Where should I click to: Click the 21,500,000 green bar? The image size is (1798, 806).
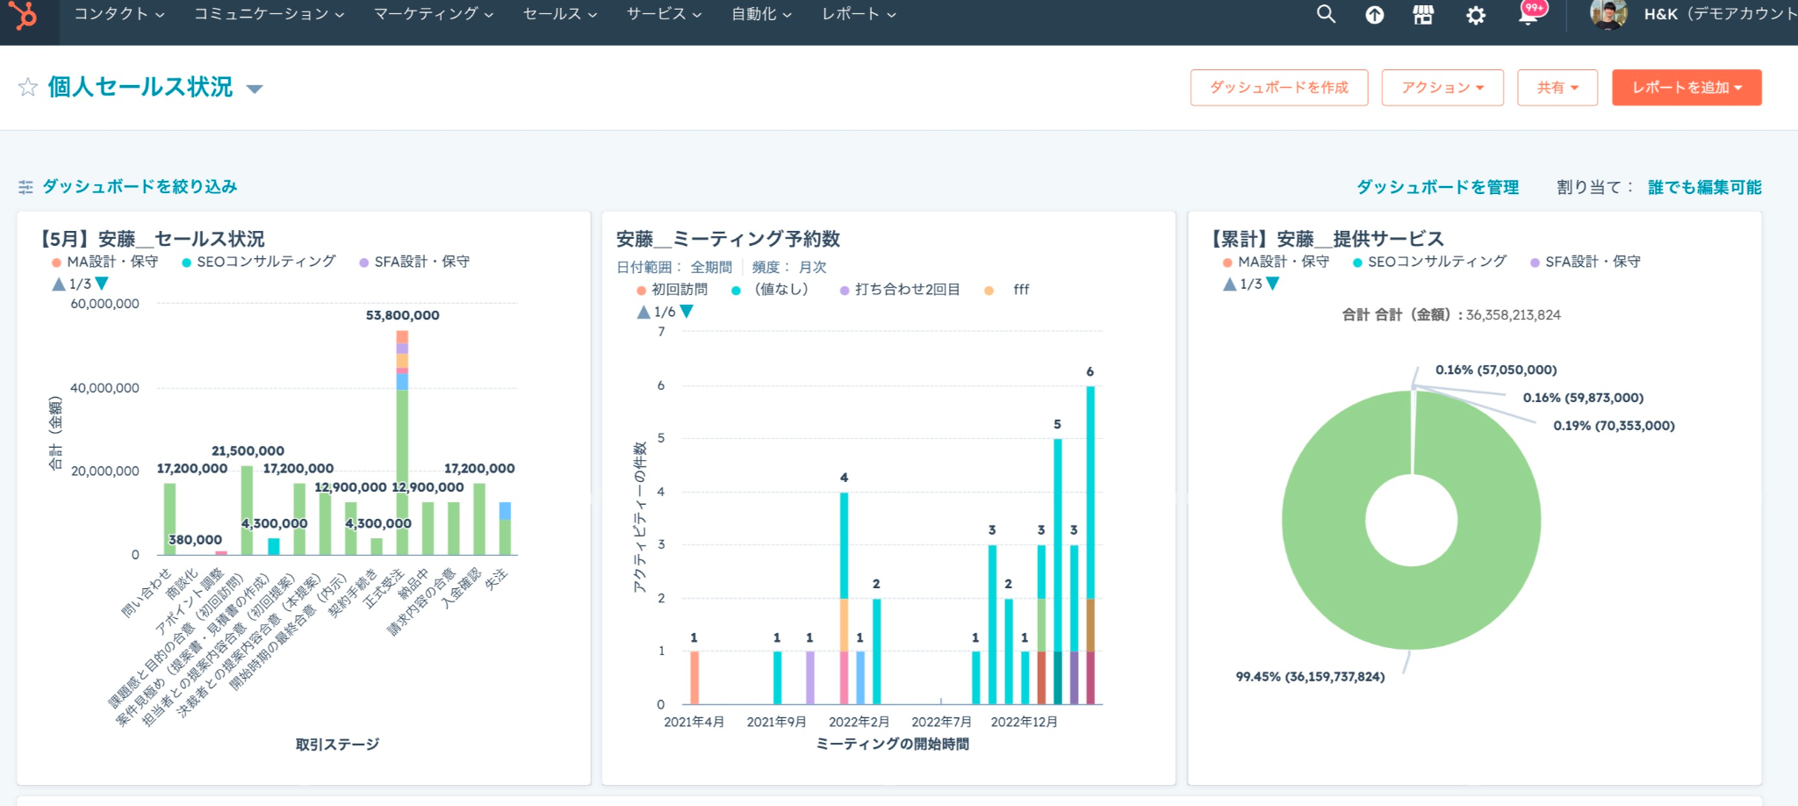(x=248, y=510)
